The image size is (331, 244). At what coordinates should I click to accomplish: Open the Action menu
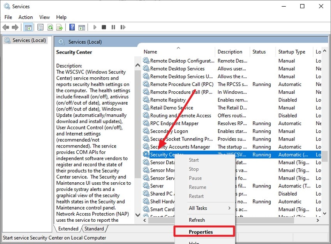pyautogui.click(x=25, y=17)
